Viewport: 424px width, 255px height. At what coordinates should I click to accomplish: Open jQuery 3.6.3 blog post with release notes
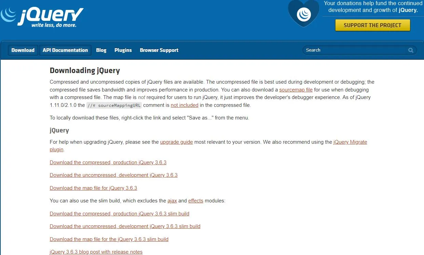(x=96, y=252)
